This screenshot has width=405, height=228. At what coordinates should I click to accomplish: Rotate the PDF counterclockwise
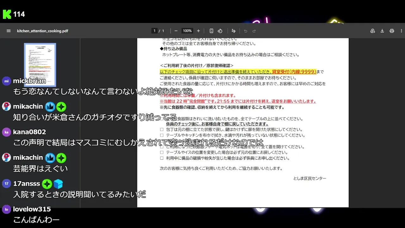click(x=220, y=31)
